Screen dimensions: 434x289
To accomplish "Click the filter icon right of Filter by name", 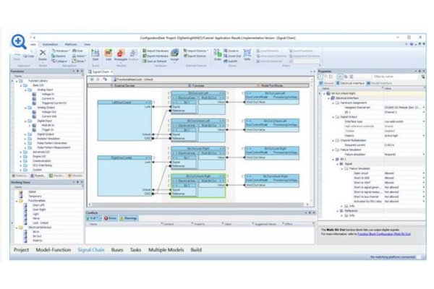I will [422, 77].
